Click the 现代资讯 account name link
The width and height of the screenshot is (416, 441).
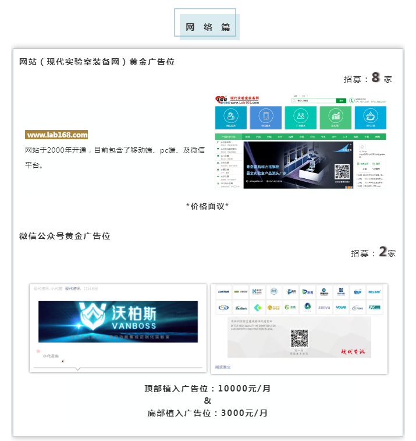[x=73, y=288]
